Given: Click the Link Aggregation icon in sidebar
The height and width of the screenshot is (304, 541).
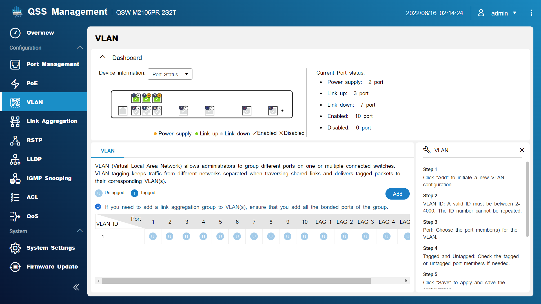Looking at the screenshot, I should pos(15,121).
